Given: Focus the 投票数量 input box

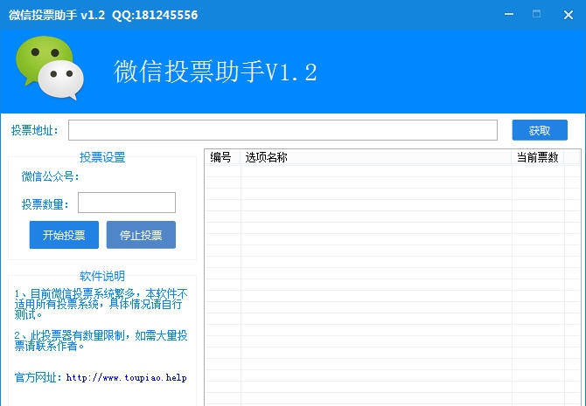Looking at the screenshot, I should coord(127,203).
